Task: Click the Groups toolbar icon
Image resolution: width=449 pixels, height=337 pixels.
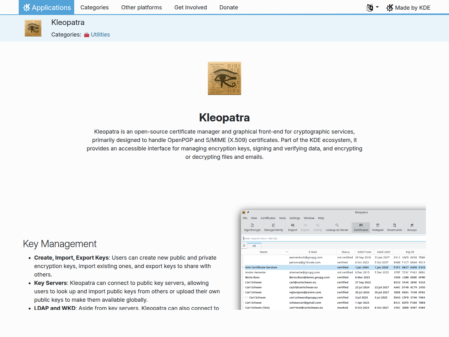Action: point(412,225)
